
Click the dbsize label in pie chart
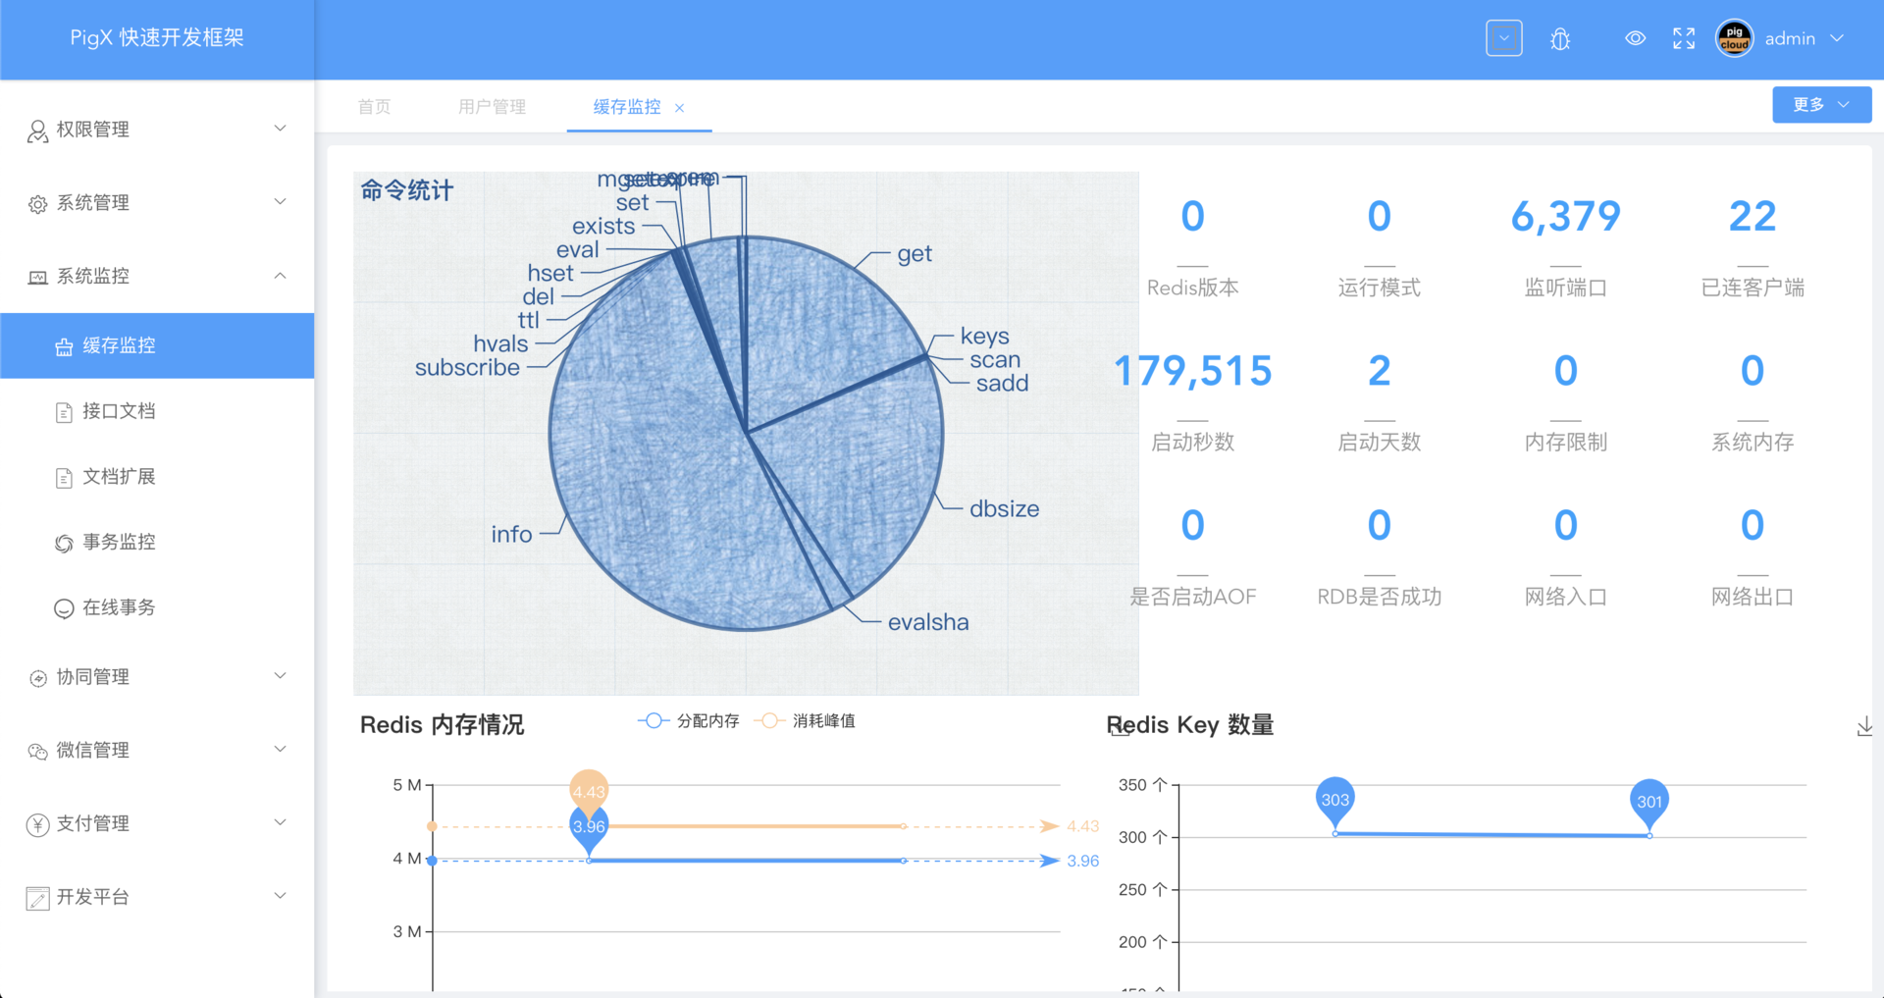click(x=1004, y=509)
